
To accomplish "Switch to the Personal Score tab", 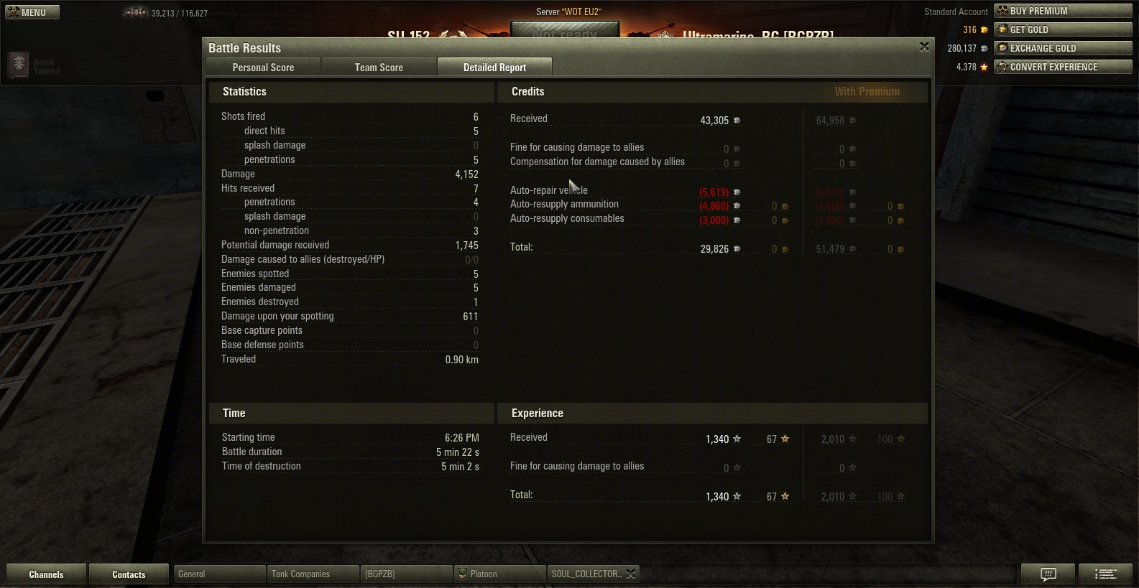I will pos(263,67).
